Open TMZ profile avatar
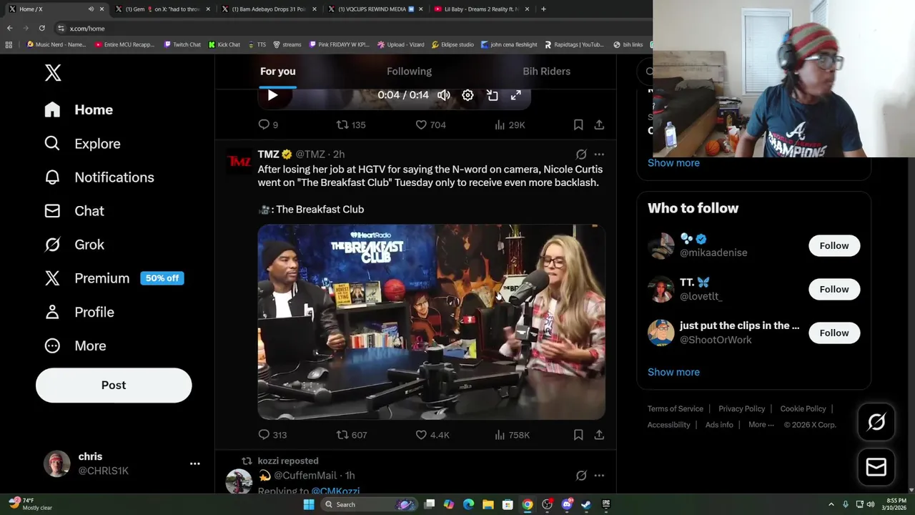The image size is (915, 515). click(239, 162)
